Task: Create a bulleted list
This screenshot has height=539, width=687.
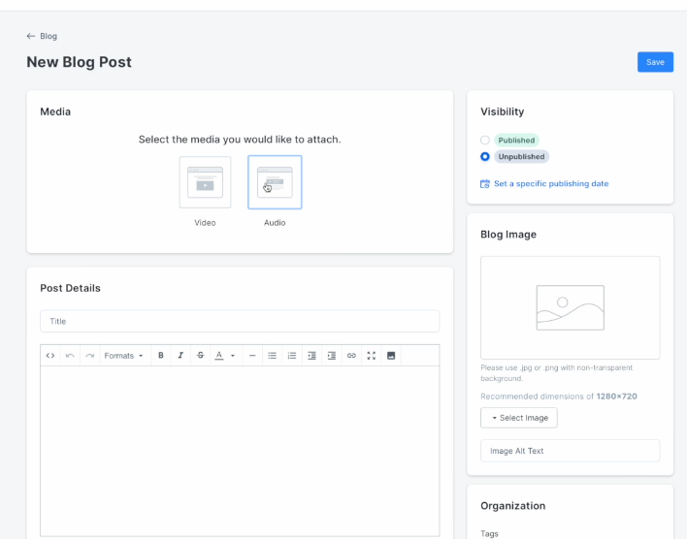Action: click(272, 356)
